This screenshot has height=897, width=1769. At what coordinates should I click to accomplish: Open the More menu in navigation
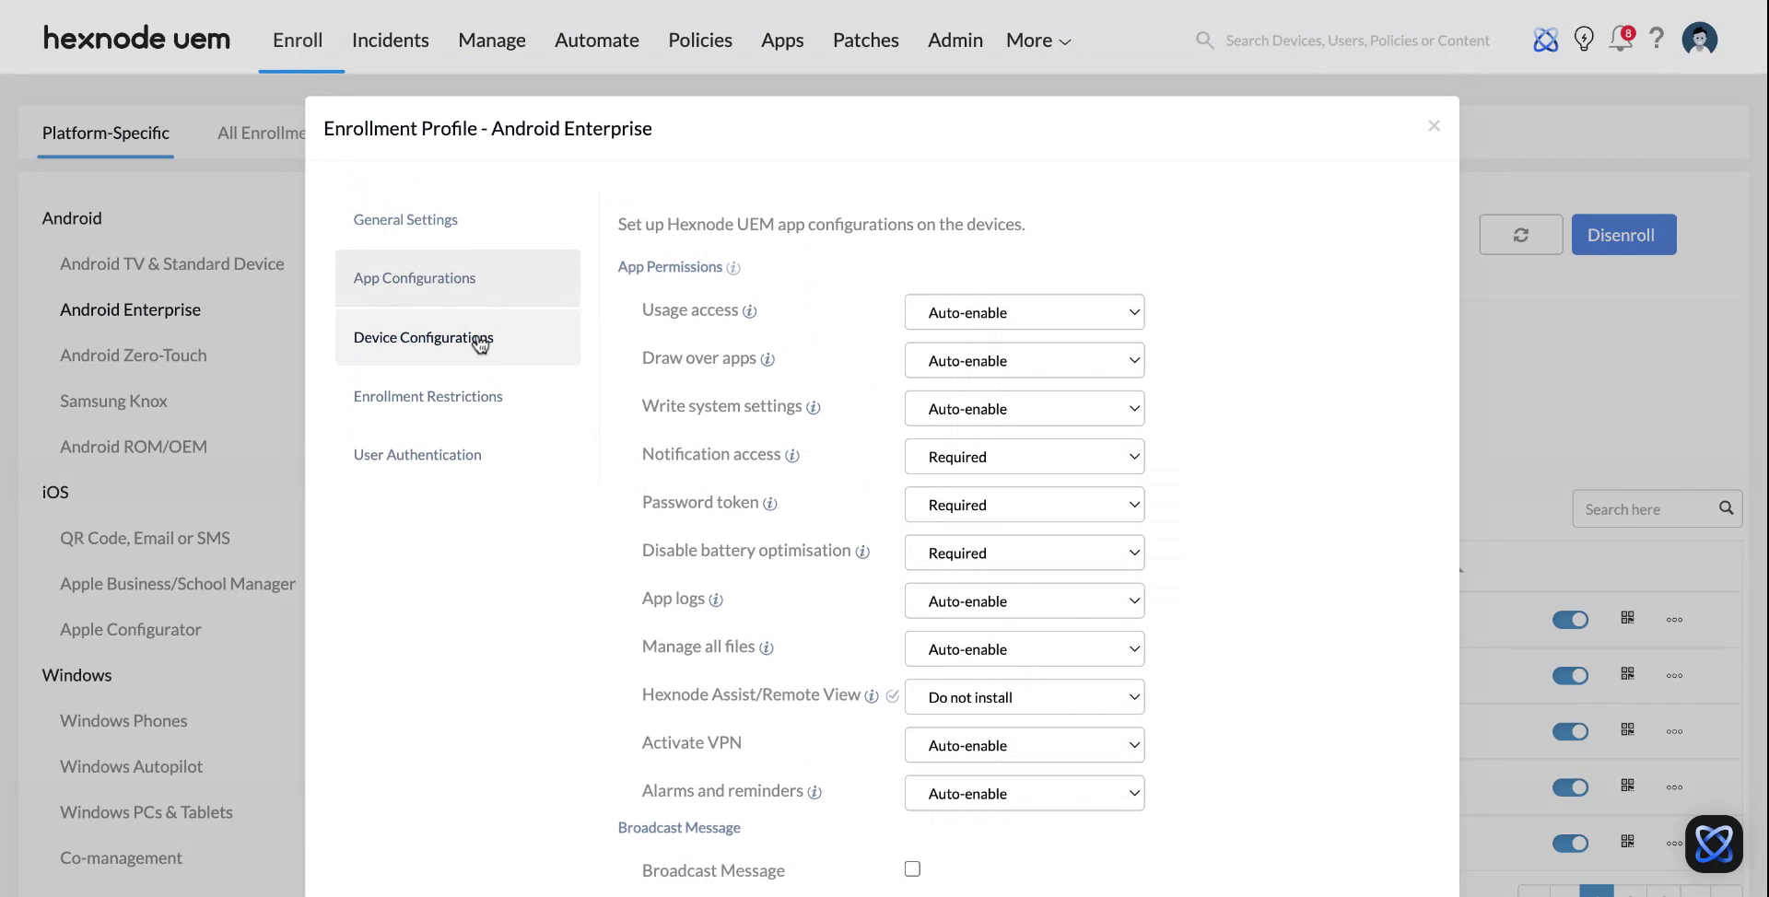pyautogui.click(x=1037, y=41)
